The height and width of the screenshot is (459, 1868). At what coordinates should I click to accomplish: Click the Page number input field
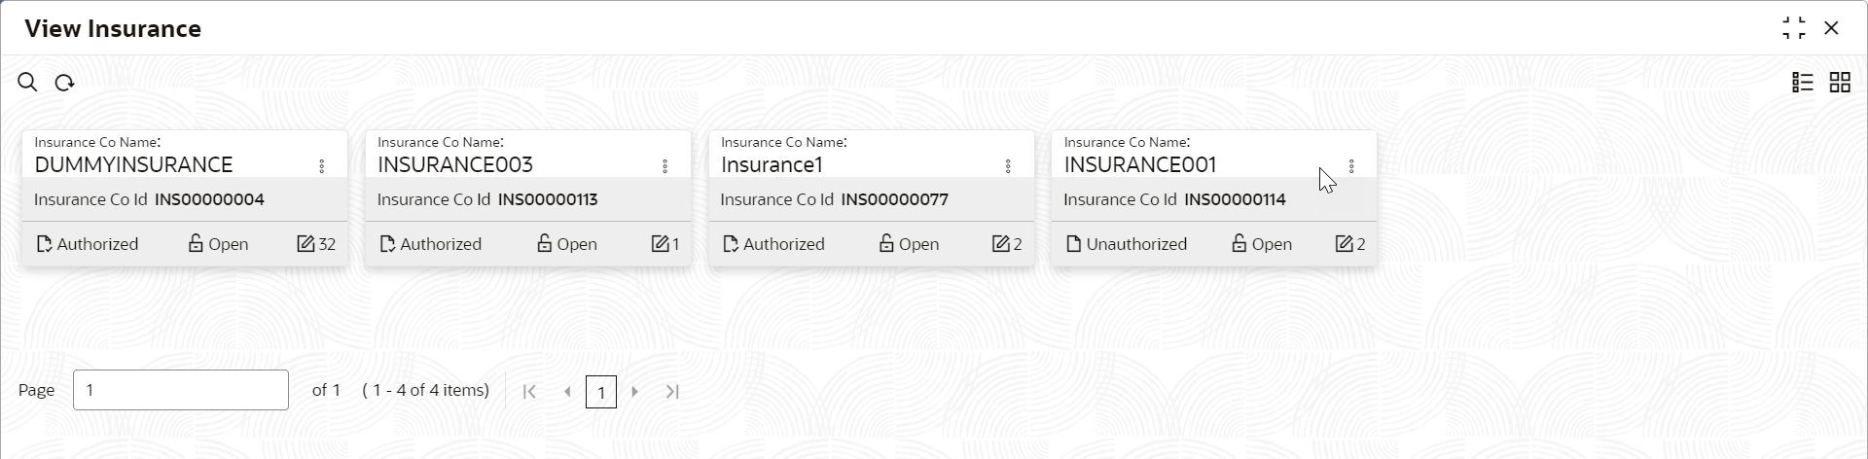[181, 390]
